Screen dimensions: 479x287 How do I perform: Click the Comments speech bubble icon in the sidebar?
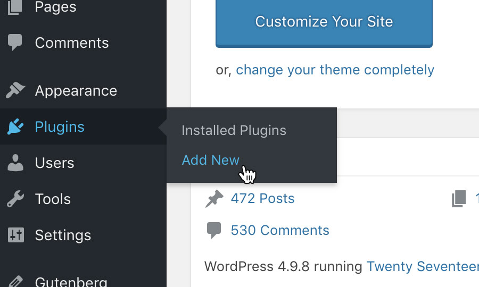15,42
